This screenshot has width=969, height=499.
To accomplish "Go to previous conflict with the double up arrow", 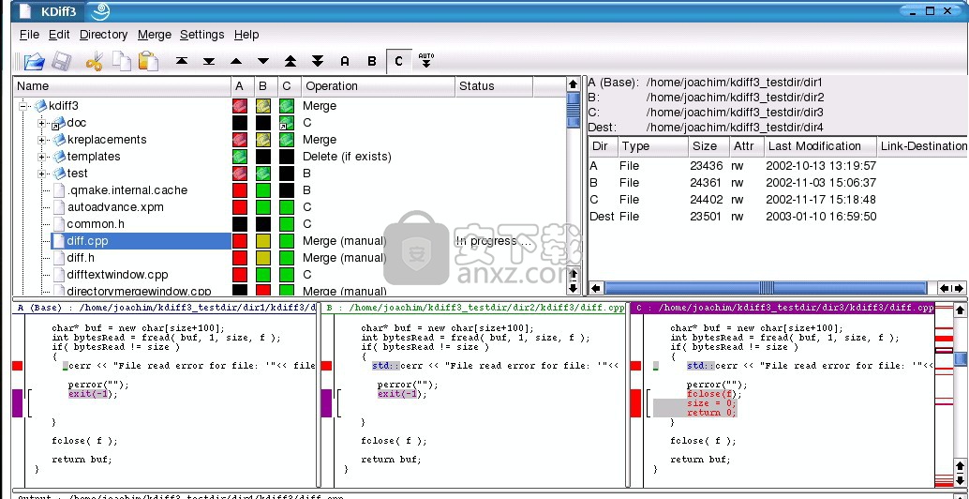I will pos(291,61).
